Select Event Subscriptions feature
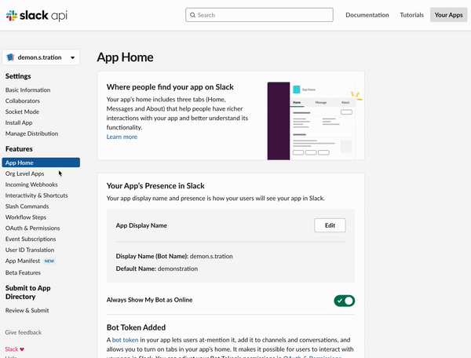This screenshot has height=358, width=471. point(31,239)
